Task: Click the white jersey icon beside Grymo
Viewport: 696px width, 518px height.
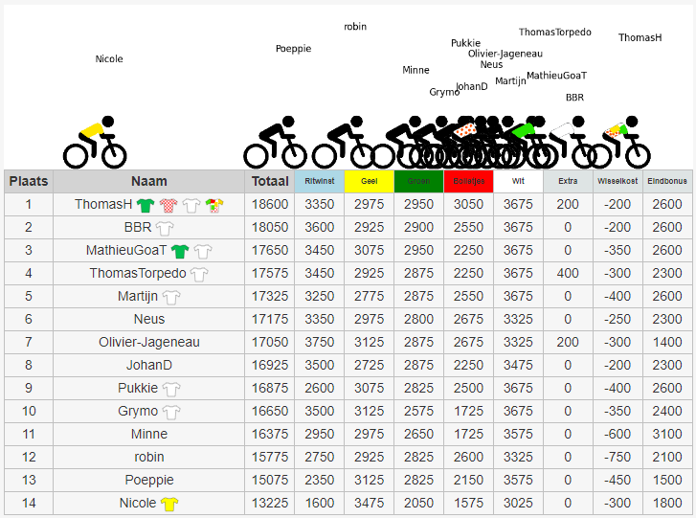Action: coord(170,412)
